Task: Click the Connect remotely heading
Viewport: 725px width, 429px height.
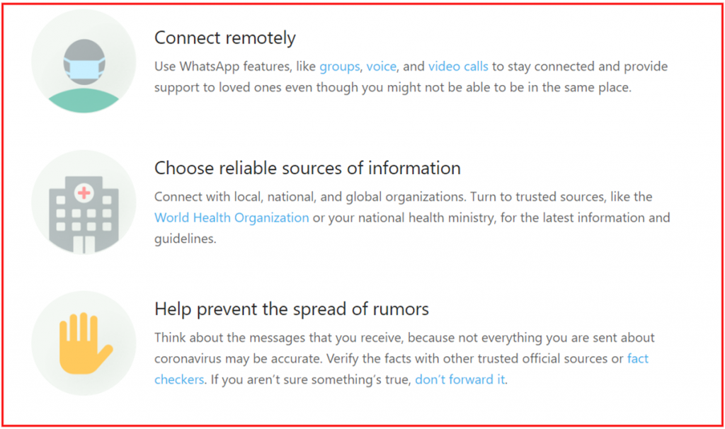Action: point(224,38)
